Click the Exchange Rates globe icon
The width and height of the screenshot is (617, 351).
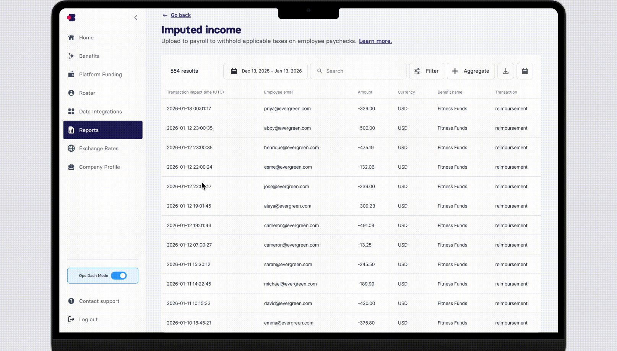coord(71,148)
